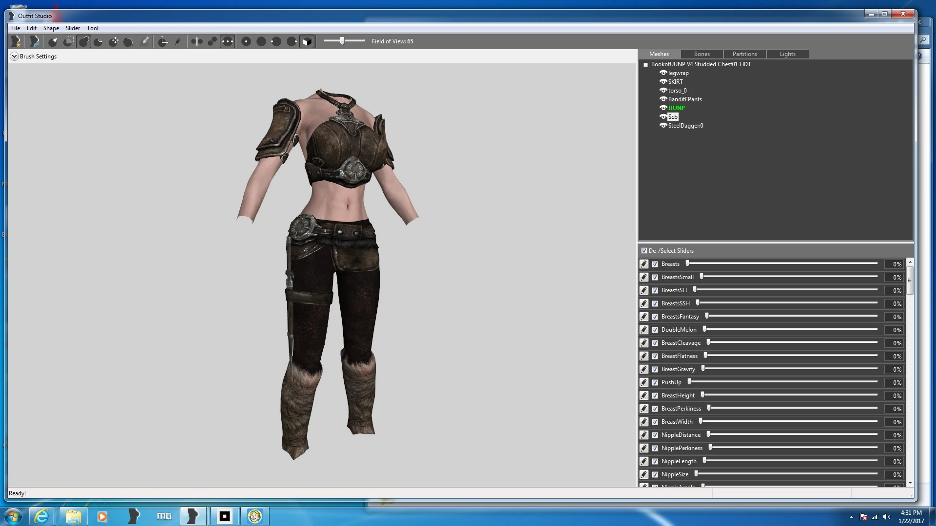Switch to back view plain circle icon
Viewport: 936px width, 526px height.
click(261, 41)
